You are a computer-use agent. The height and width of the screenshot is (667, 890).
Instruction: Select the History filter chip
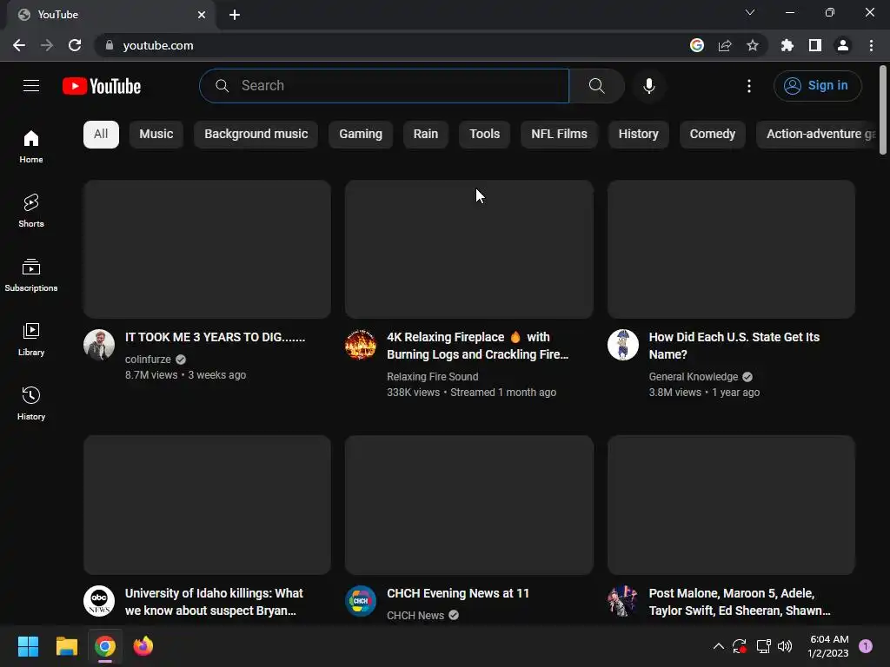tap(639, 135)
